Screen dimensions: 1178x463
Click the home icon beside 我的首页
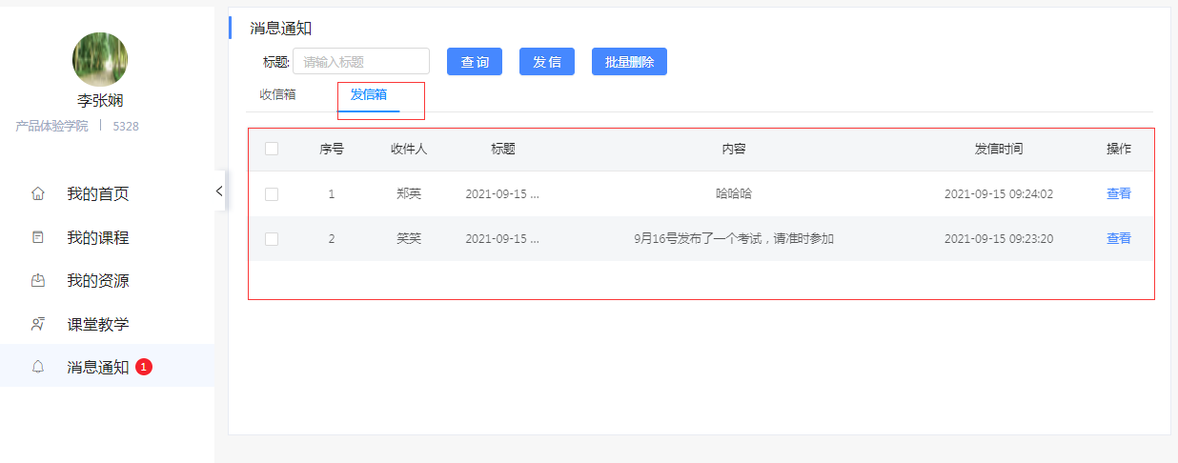point(38,193)
